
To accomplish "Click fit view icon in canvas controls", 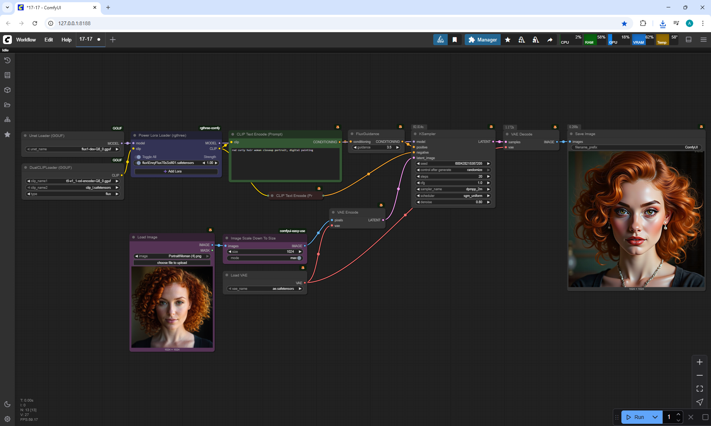I will pos(700,389).
